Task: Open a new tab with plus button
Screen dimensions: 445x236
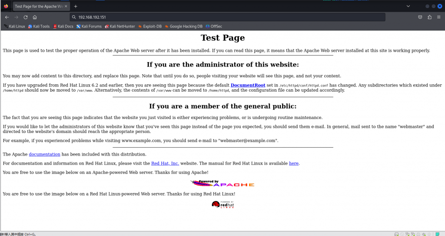Action: click(76, 6)
